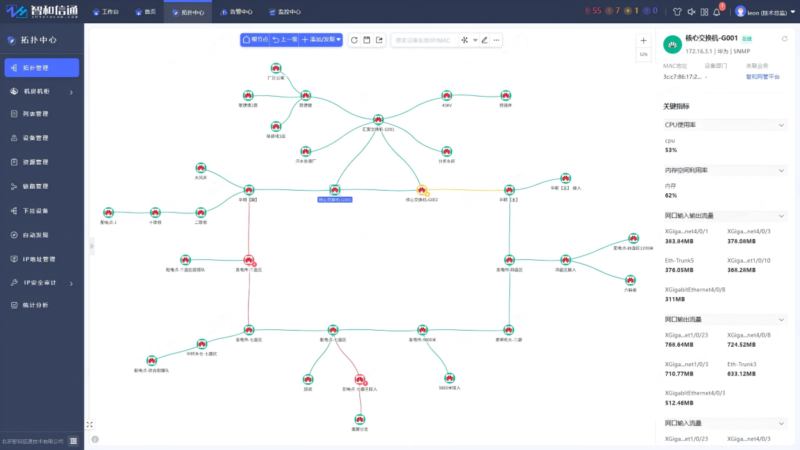
Task: Open the notification bell with badge
Action: (717, 11)
